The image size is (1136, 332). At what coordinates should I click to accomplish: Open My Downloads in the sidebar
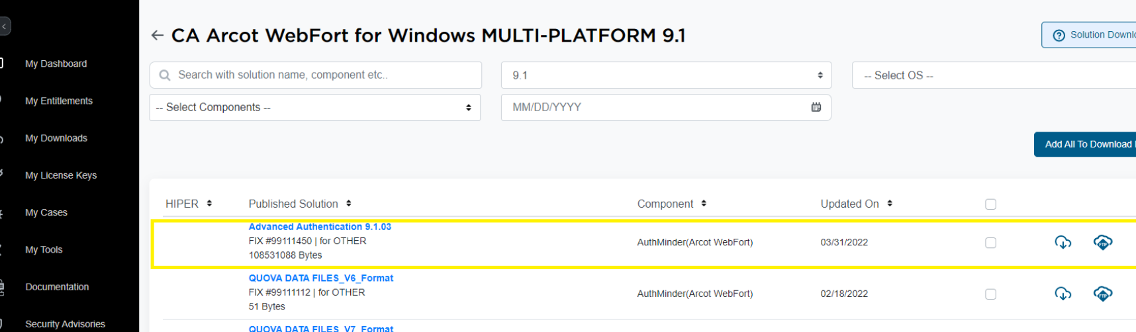(56, 138)
